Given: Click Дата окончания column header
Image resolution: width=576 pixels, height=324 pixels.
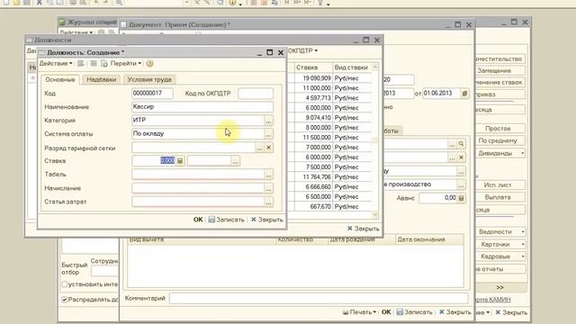Looking at the screenshot, I should [x=429, y=239].
